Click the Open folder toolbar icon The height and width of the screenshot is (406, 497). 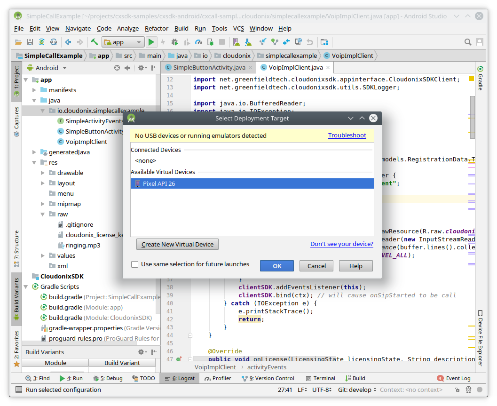tap(18, 42)
